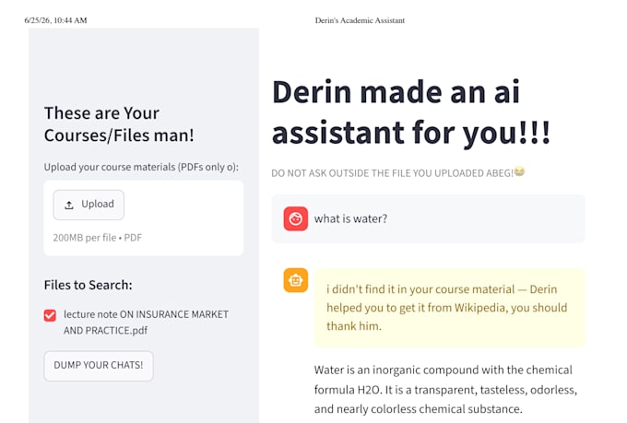Click 'Upload your course materials (PDFs only o):' label
The height and width of the screenshot is (423, 627).
click(x=141, y=167)
